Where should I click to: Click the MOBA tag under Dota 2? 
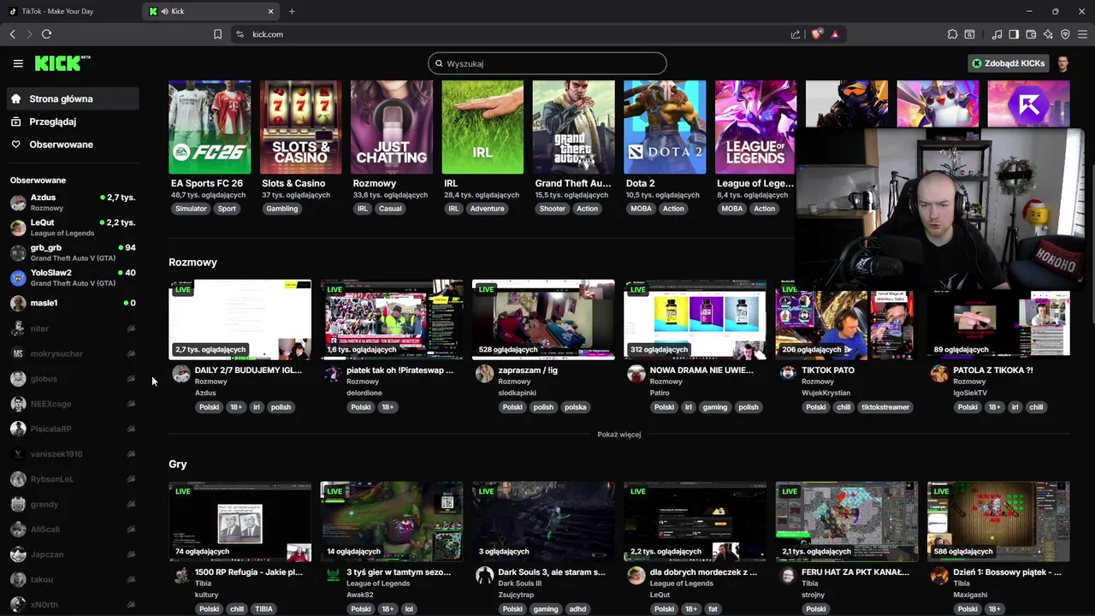pos(641,209)
